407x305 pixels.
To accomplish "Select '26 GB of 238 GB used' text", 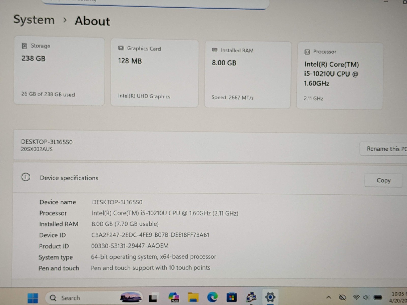I will point(48,94).
